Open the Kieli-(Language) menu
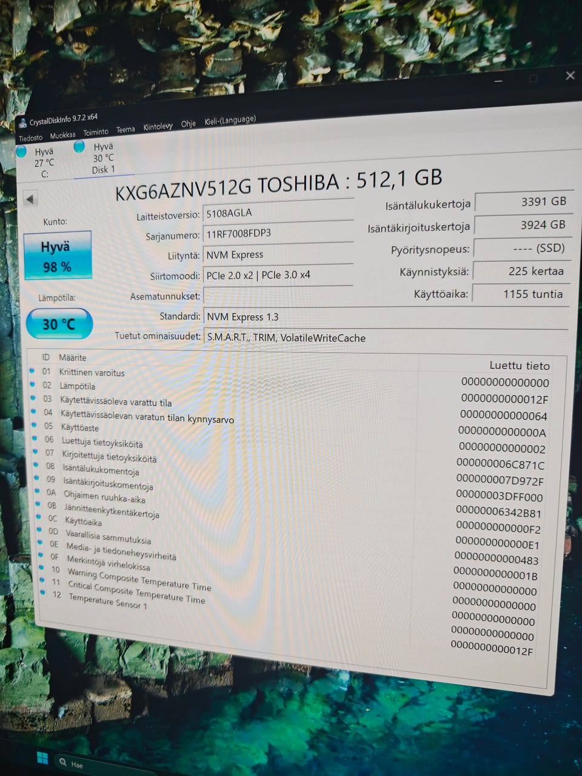The height and width of the screenshot is (776, 582). (x=230, y=120)
